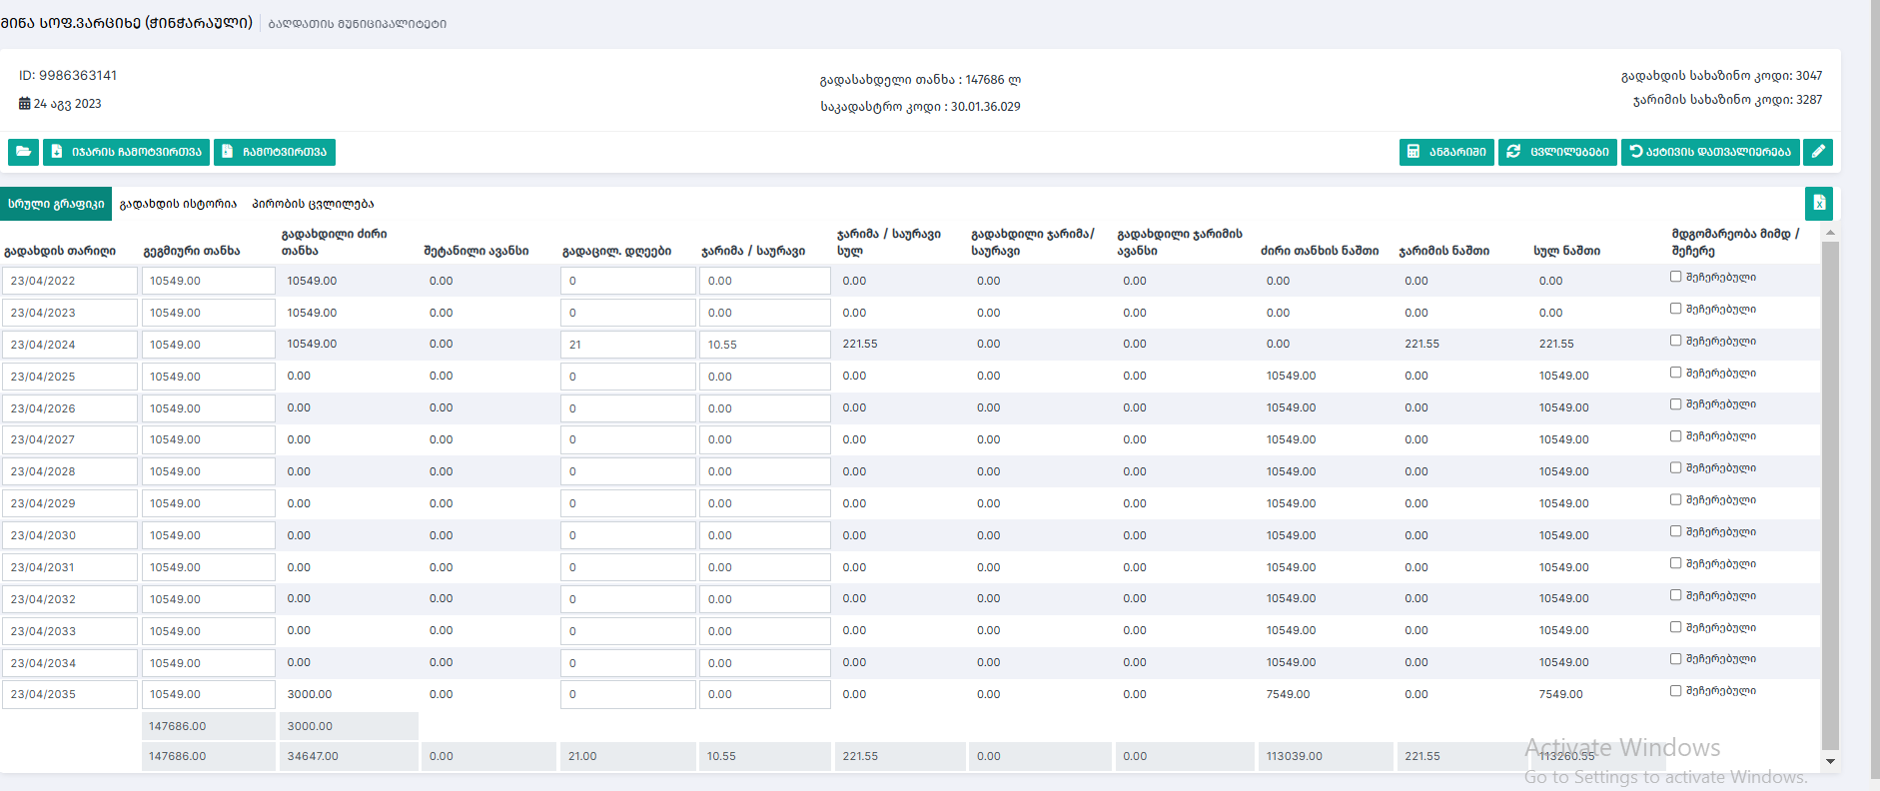Open the პირობის ცვლილება tab
Viewport: 1880px width, 791px height.
313,204
